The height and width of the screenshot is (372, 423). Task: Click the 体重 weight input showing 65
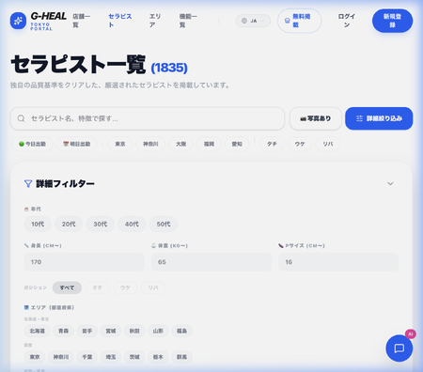[x=211, y=262]
